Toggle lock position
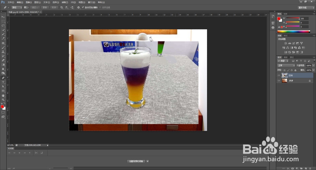Image resolution: width=316 pixels, height=170 pixels. point(292,70)
